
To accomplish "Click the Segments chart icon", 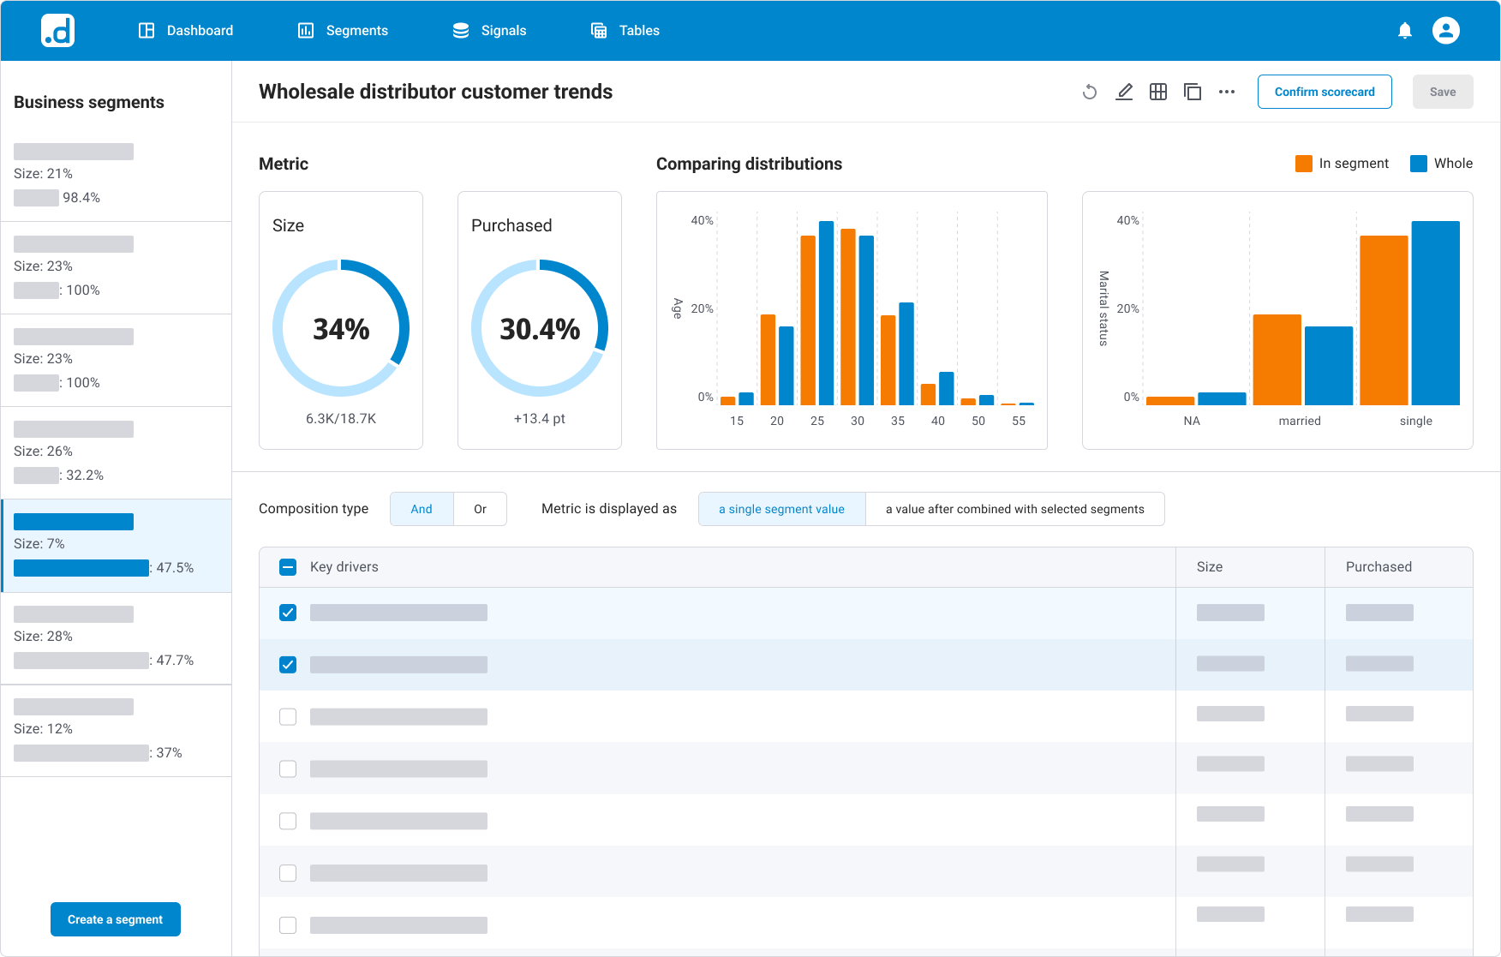I will coord(306,31).
